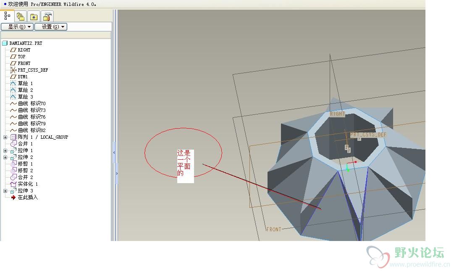This screenshot has width=454, height=272.
Task: Click the BAMIANTI2.PRT part icon
Action: tap(5, 43)
